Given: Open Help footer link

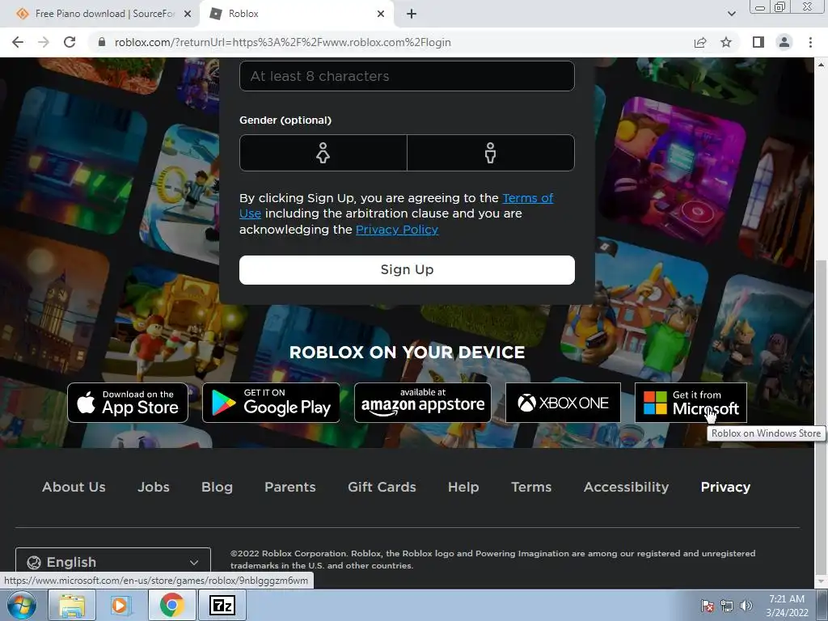Looking at the screenshot, I should 463,487.
